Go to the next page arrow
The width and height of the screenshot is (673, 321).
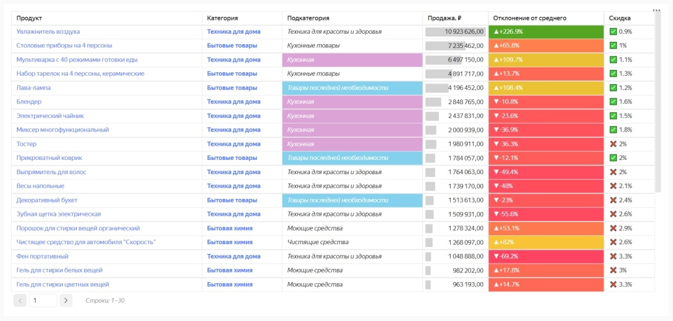(66, 300)
